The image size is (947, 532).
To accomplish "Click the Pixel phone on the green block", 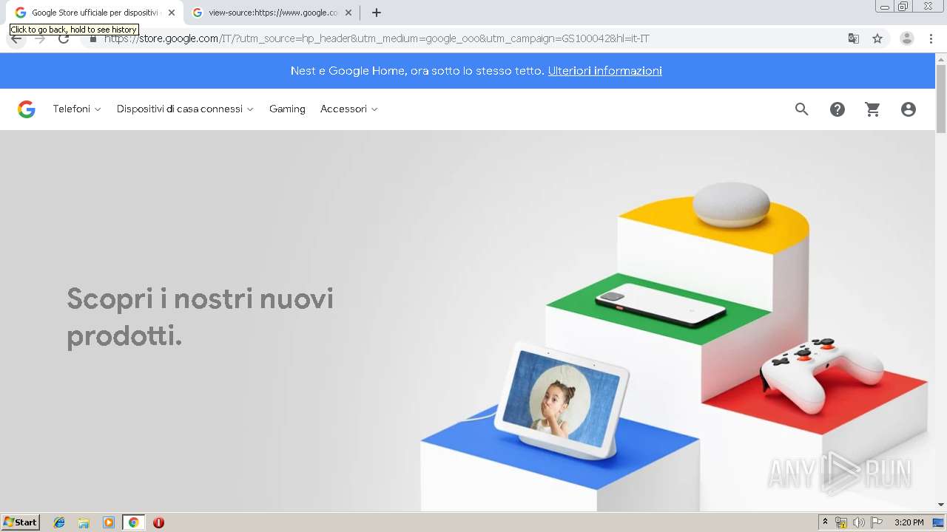I will 661,304.
